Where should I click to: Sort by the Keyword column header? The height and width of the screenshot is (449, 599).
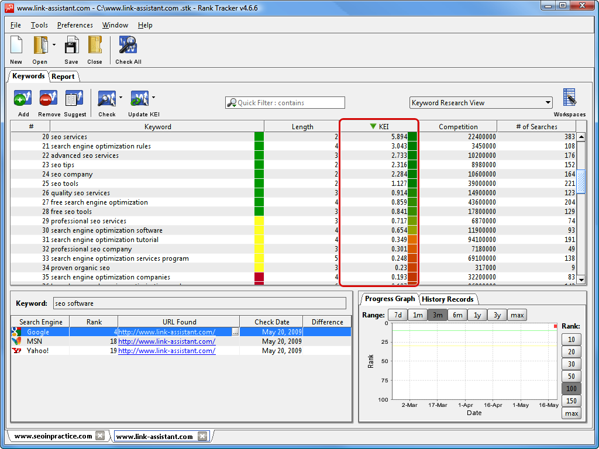coord(157,126)
